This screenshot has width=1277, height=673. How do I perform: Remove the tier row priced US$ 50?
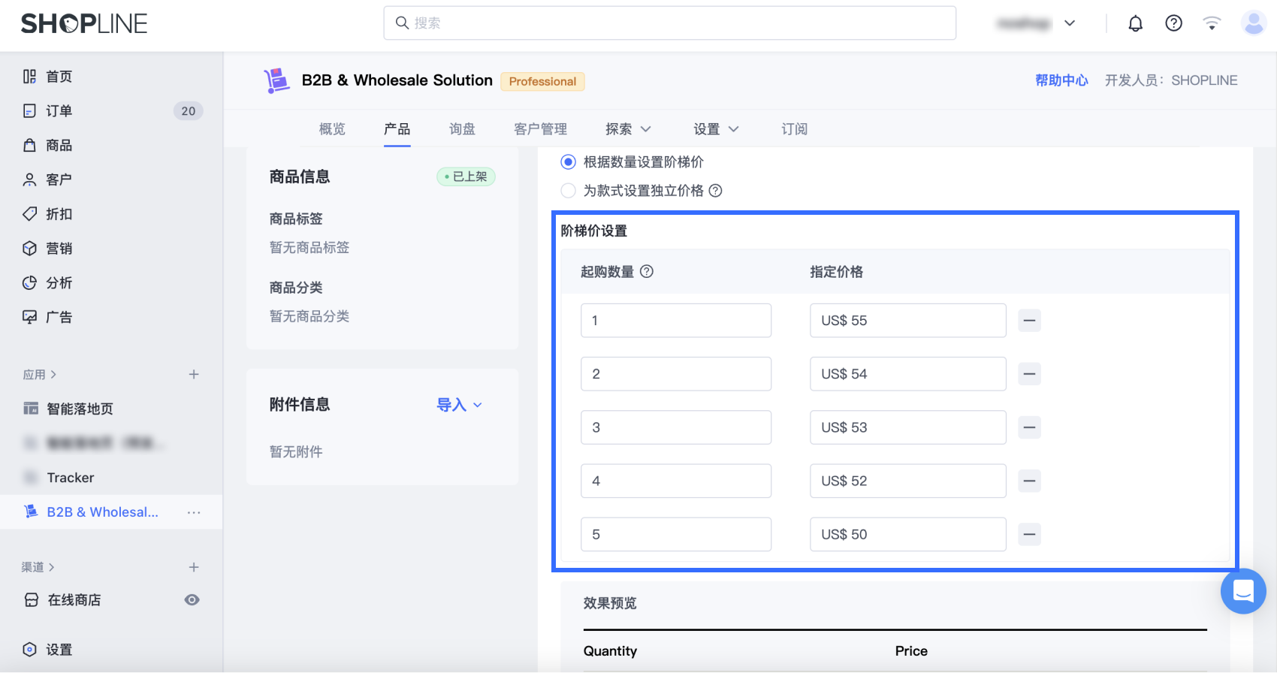click(1029, 535)
